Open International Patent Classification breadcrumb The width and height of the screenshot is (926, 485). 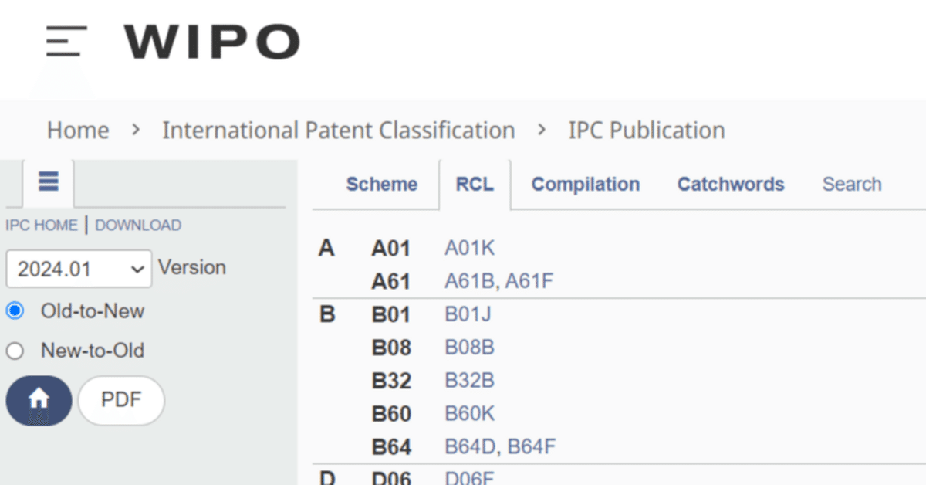coord(339,131)
